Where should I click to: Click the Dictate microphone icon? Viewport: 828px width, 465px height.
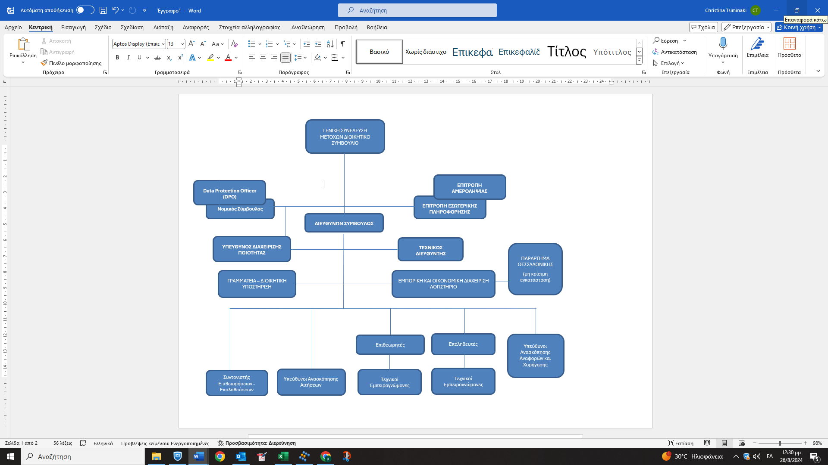pos(723,44)
